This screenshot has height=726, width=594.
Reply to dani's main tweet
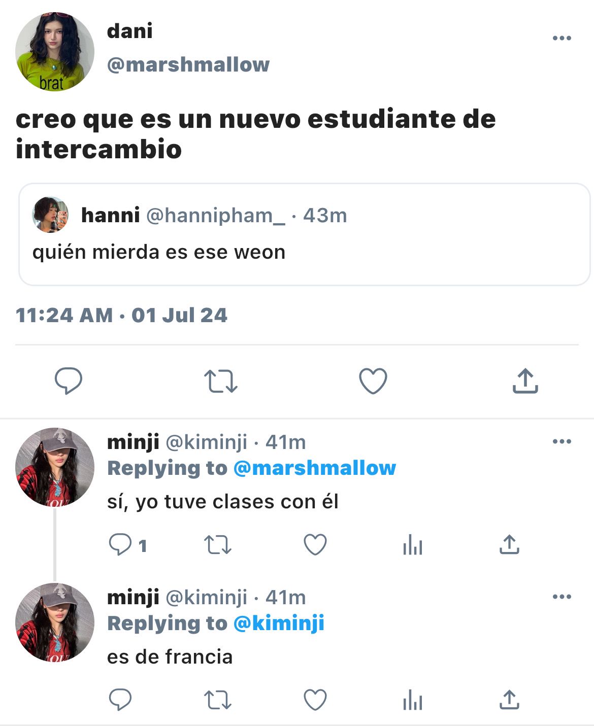pyautogui.click(x=69, y=381)
